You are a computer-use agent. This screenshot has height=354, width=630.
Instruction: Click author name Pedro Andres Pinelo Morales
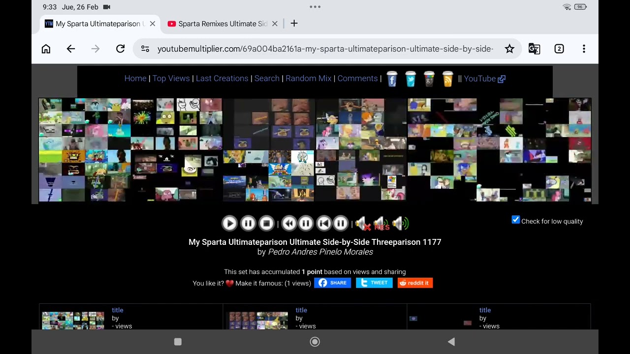[320, 252]
